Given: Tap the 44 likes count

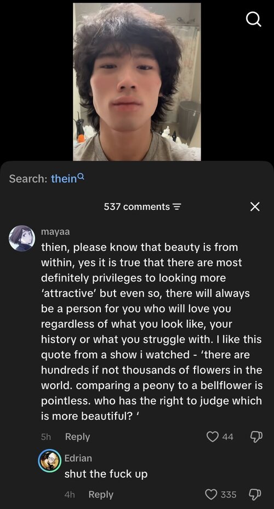Looking at the screenshot, I should (x=227, y=437).
